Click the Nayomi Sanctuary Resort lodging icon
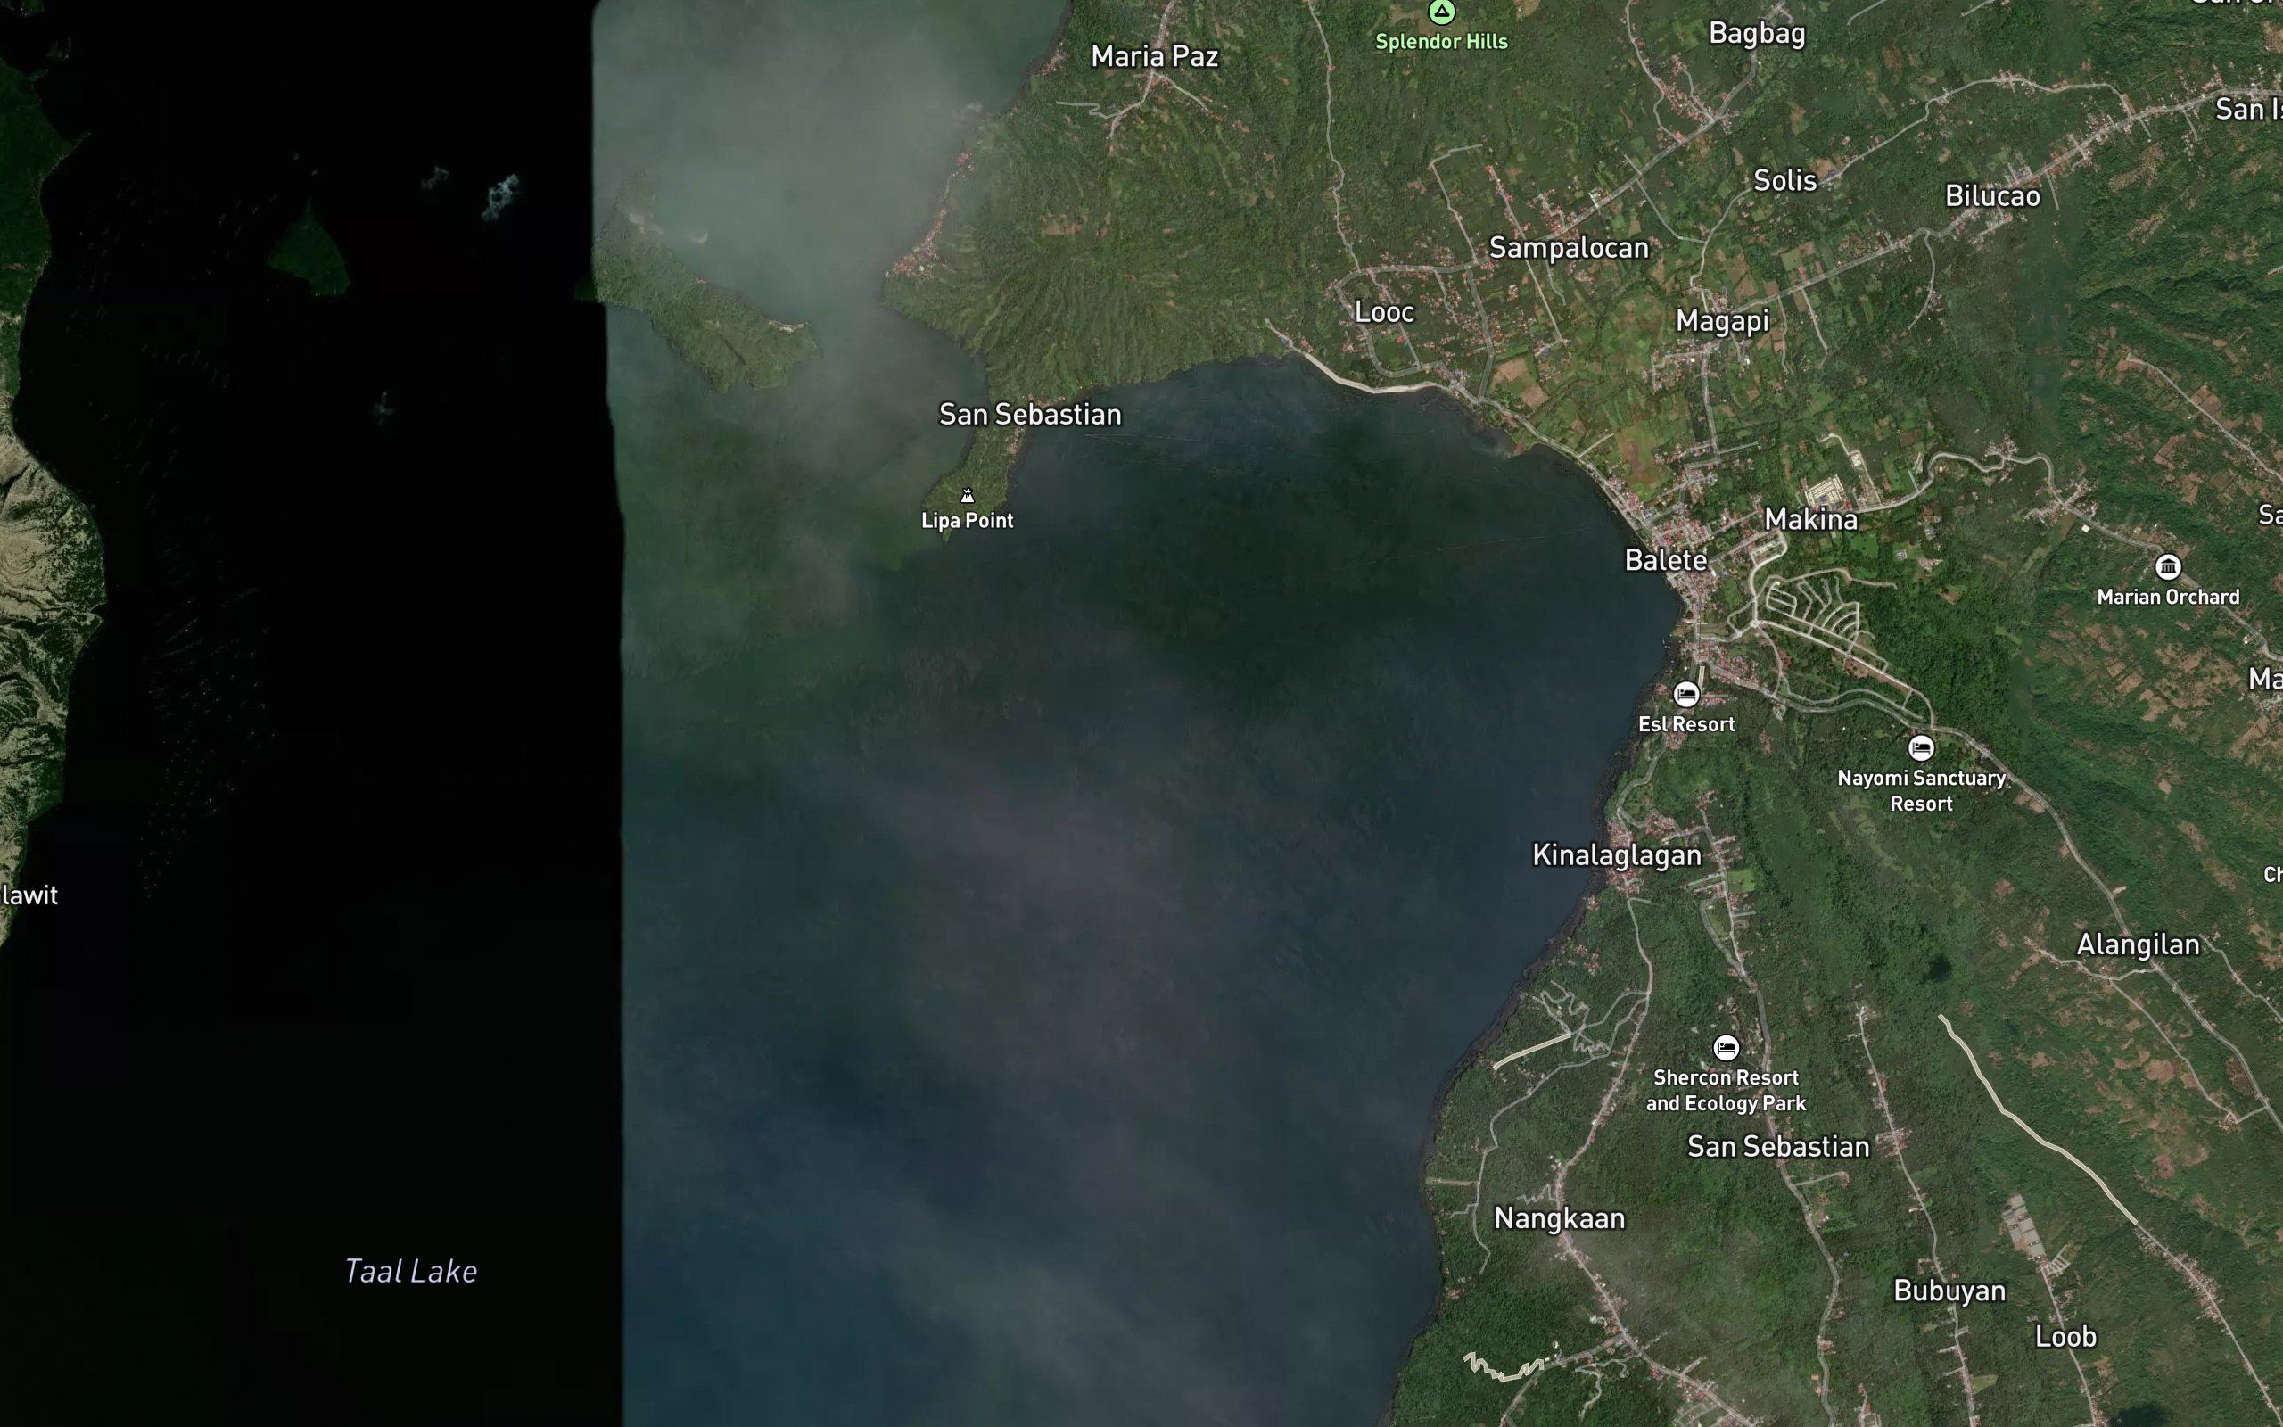 (x=1921, y=748)
